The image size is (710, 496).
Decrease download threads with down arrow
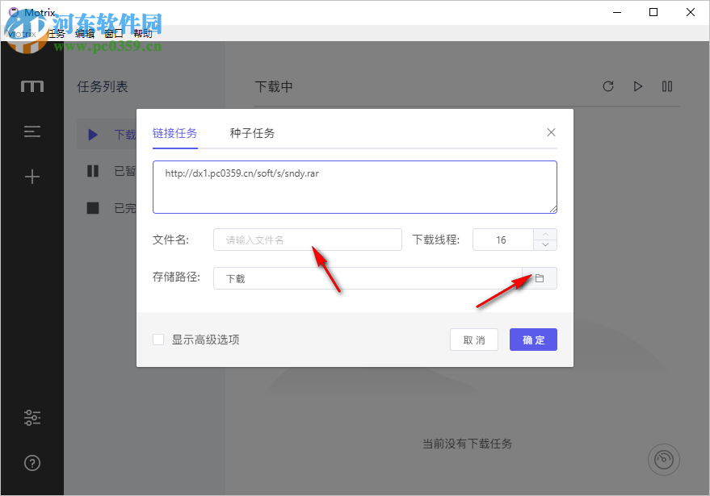545,244
